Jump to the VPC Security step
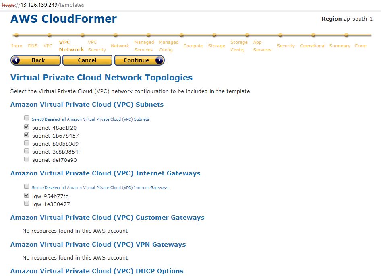 point(97,46)
